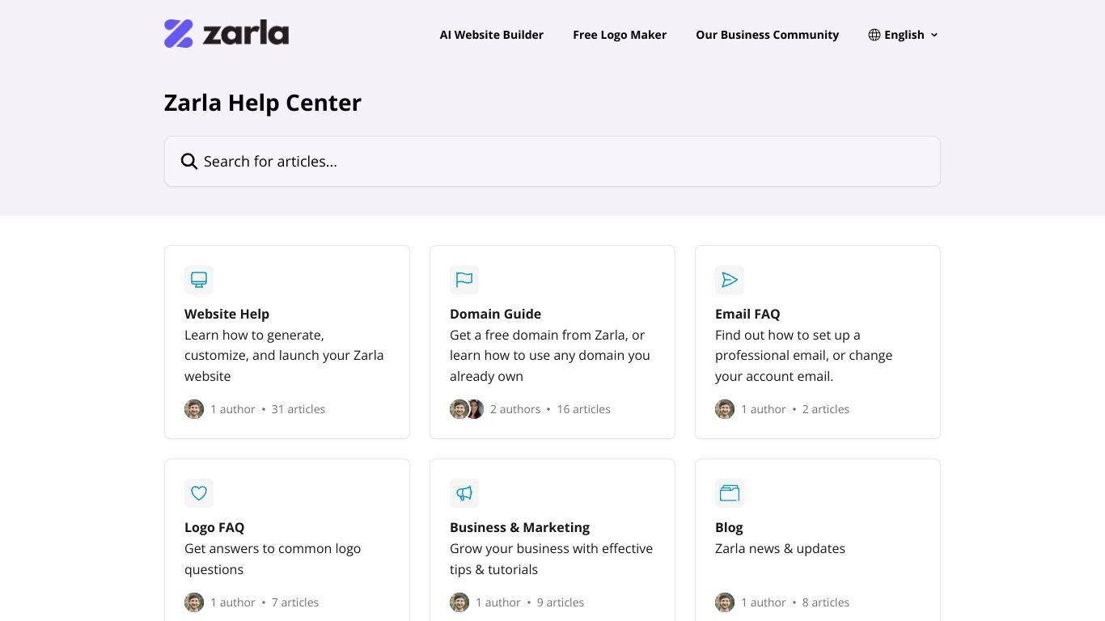The width and height of the screenshot is (1105, 621).
Task: Click the Business & Marketing megaphone icon
Action: (464, 493)
